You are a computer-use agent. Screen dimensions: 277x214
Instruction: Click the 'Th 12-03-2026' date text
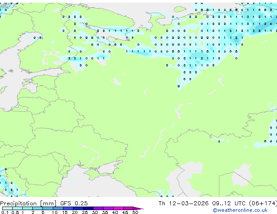pyautogui.click(x=184, y=204)
